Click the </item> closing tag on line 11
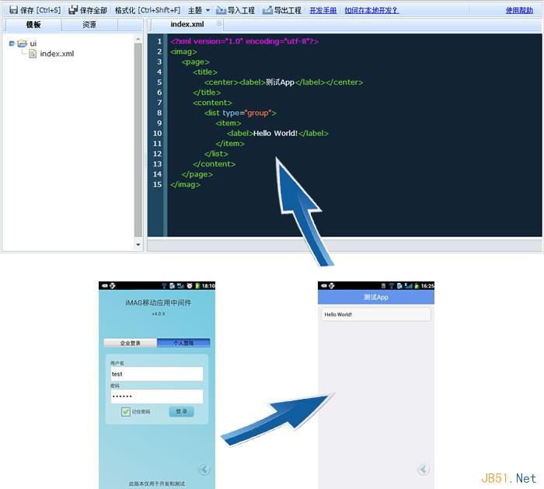544x489 pixels. (230, 143)
